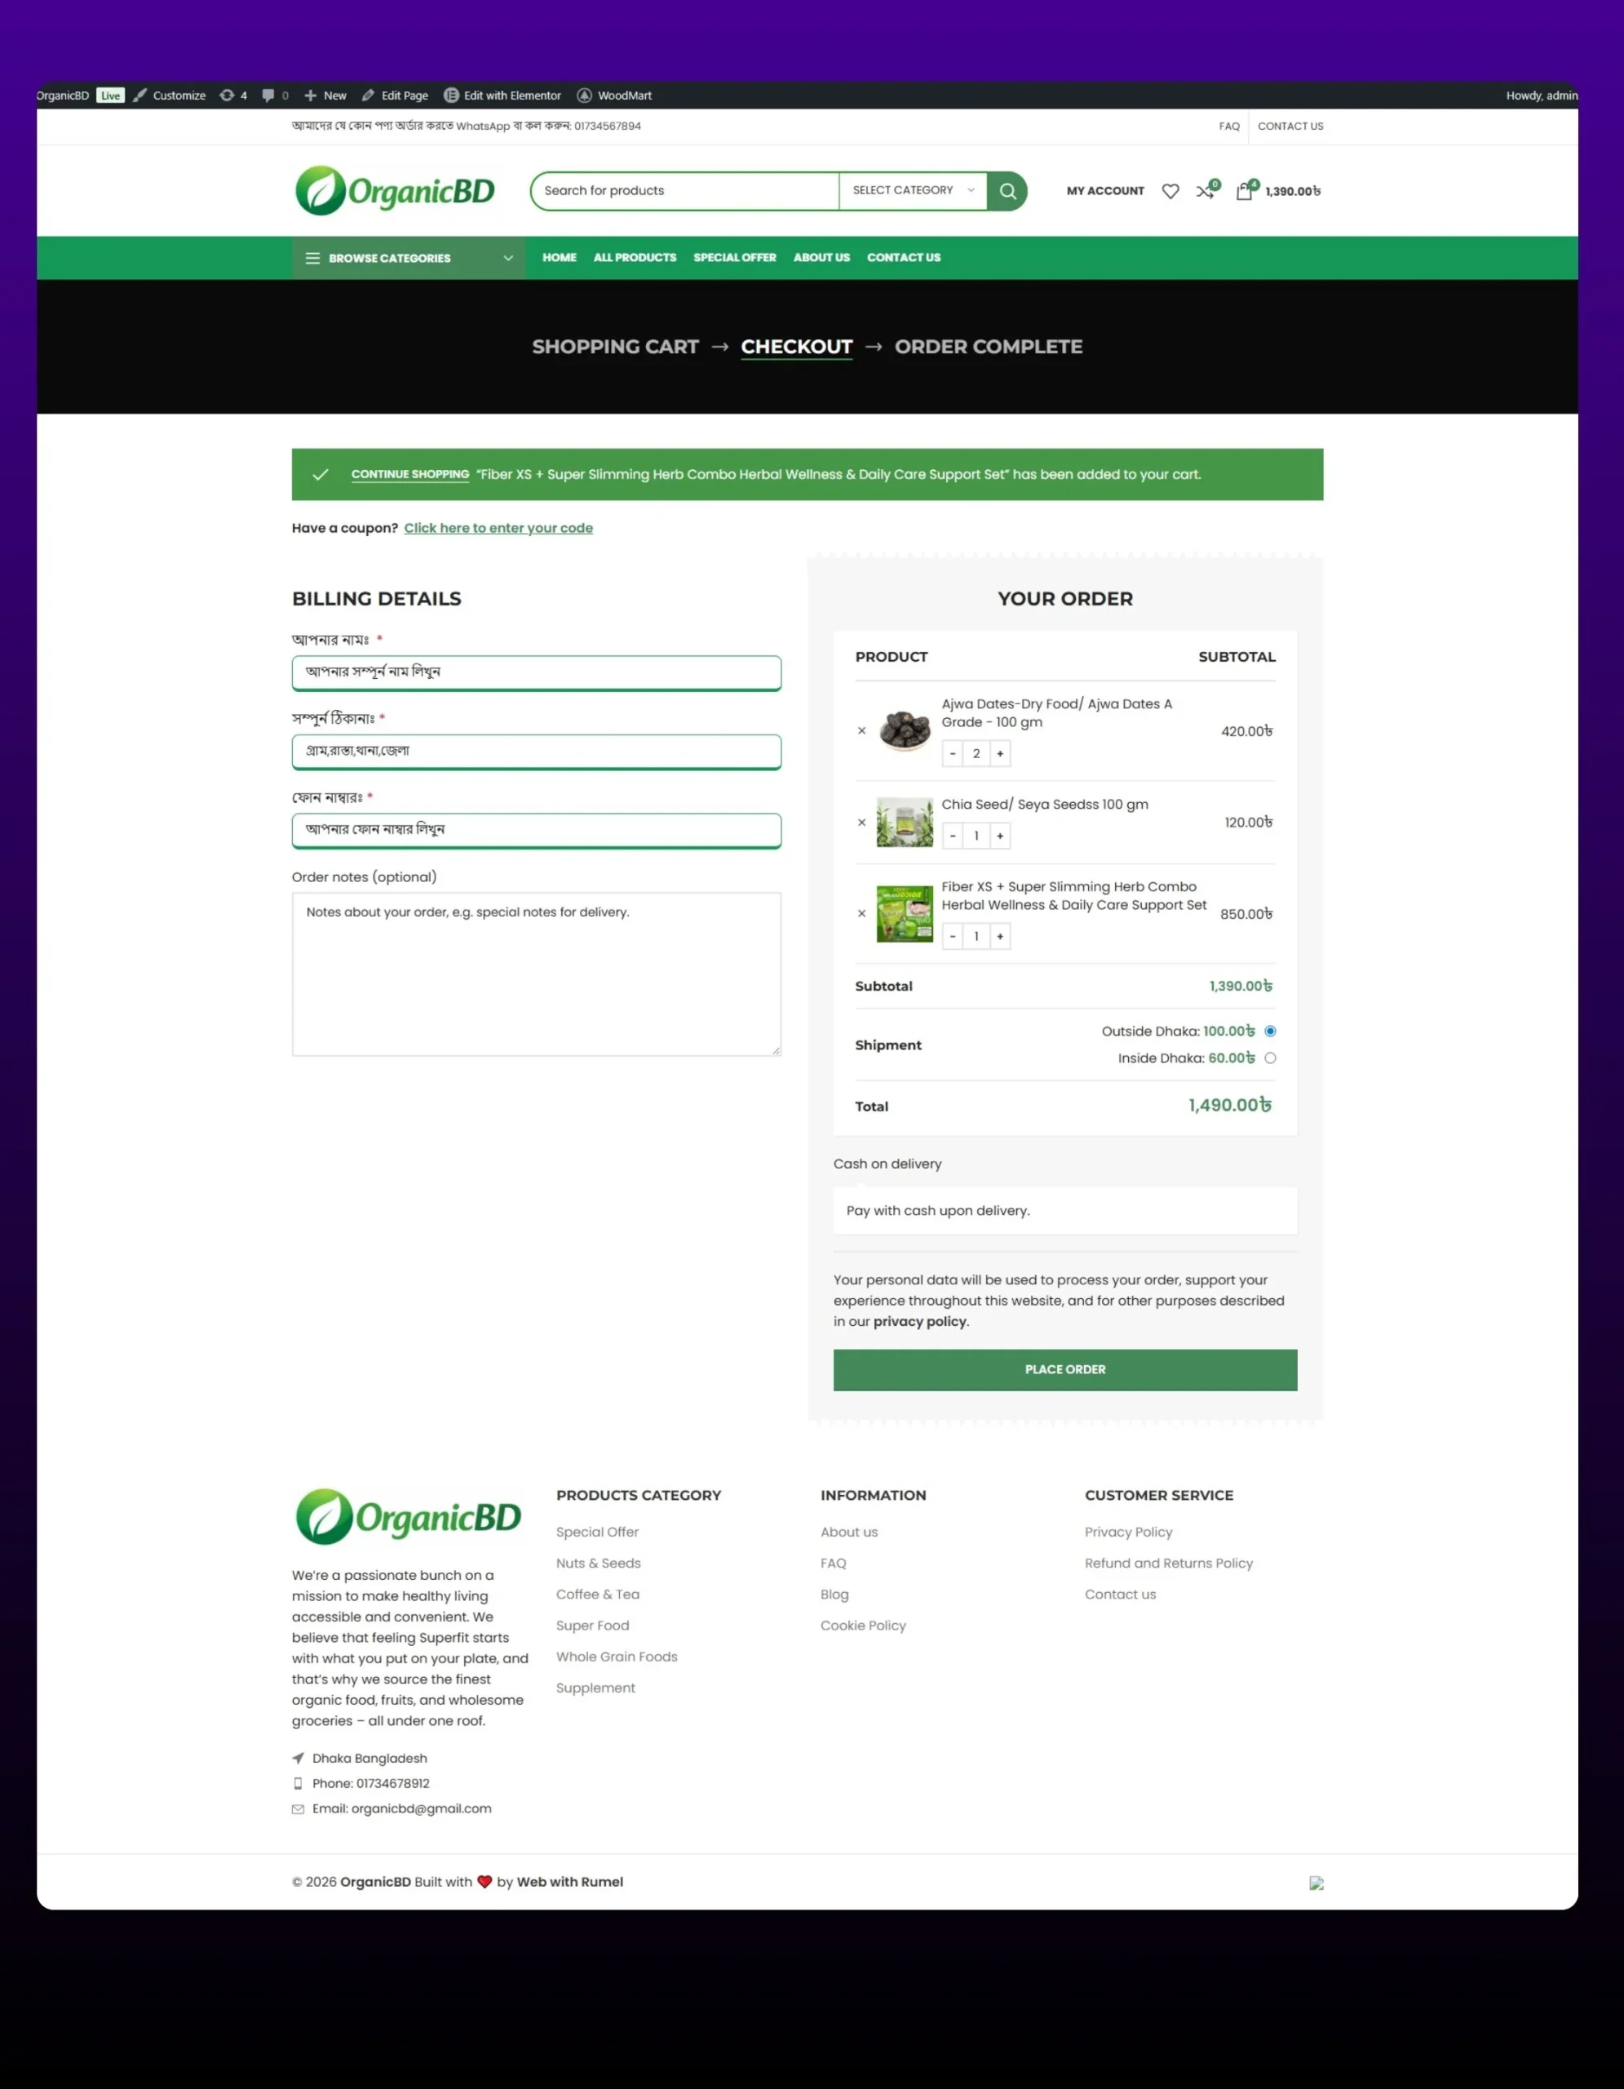Open Edit with Elementor in admin bar

click(502, 95)
